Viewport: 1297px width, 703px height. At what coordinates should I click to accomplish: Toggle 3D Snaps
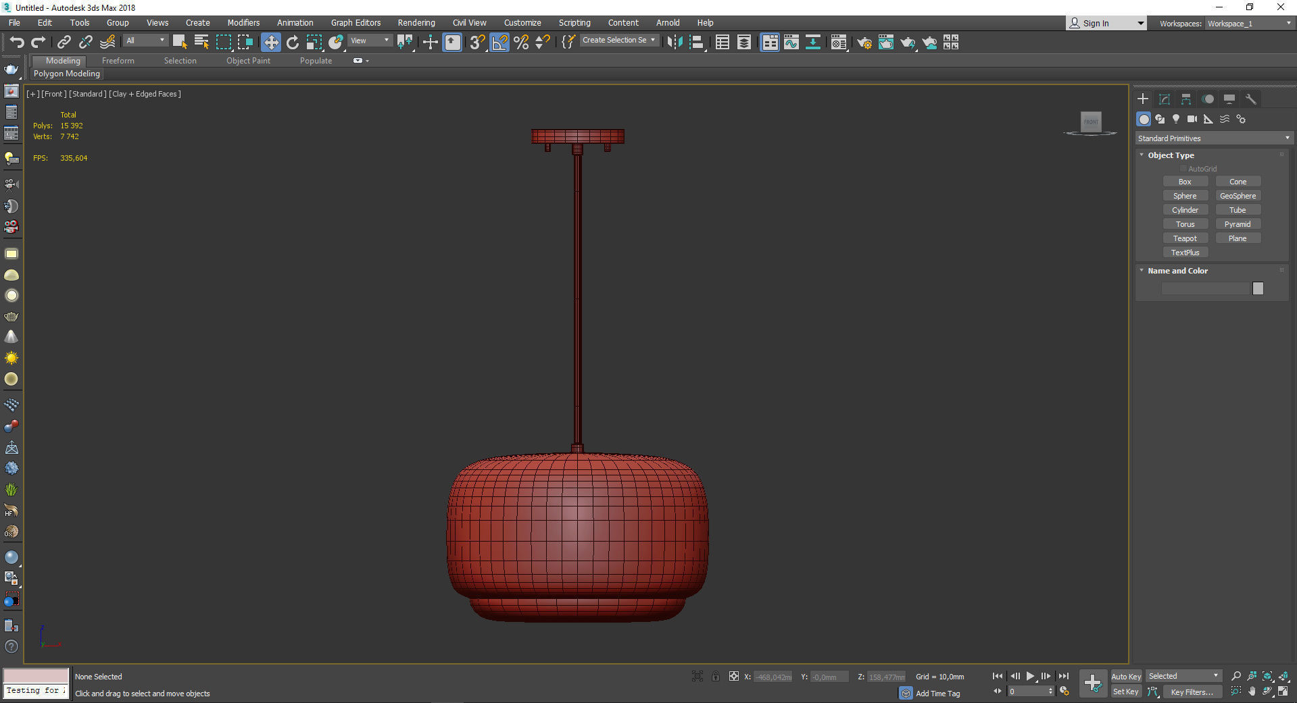[x=477, y=43]
